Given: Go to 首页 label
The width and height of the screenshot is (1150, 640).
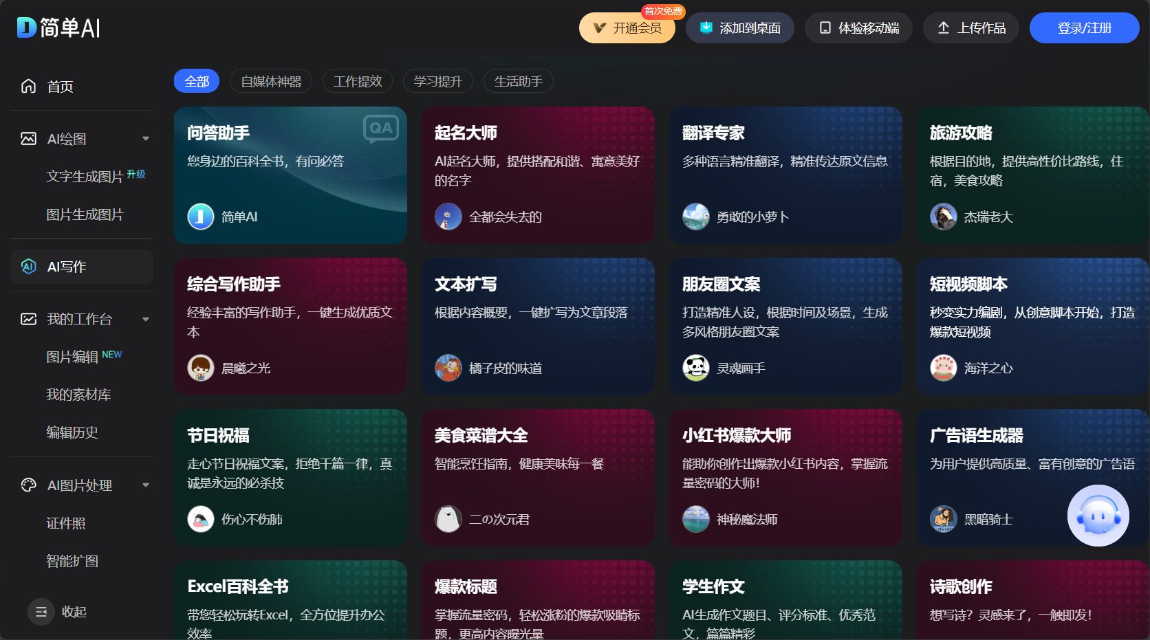Looking at the screenshot, I should pos(60,87).
